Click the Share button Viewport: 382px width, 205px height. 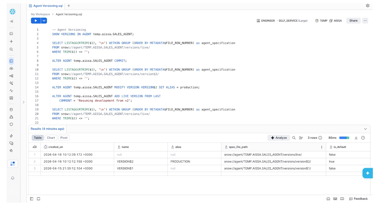353,21
